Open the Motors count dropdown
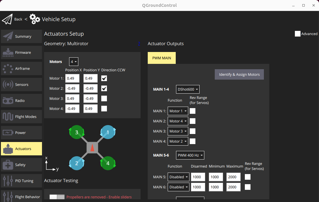 (74, 62)
